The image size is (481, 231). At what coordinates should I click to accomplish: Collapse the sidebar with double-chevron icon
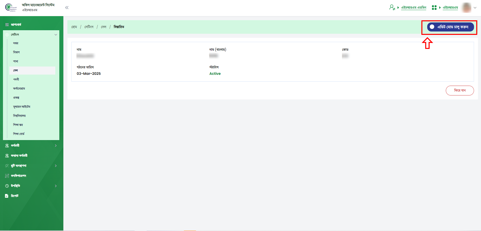67,8
